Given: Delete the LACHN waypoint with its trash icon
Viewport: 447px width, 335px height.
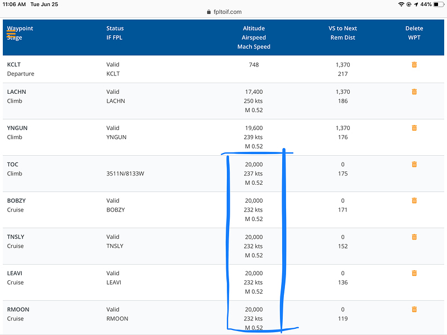Looking at the screenshot, I should pos(414,92).
